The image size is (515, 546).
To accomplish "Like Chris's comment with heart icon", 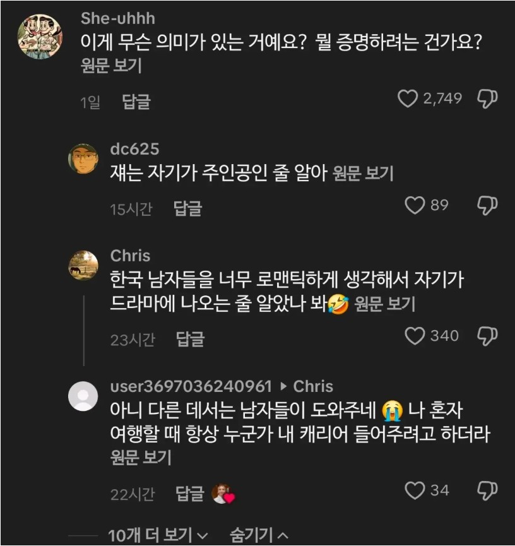I will coord(415,336).
